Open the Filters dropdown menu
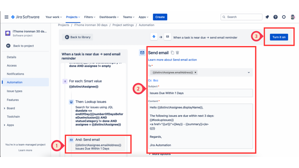 (90, 17)
